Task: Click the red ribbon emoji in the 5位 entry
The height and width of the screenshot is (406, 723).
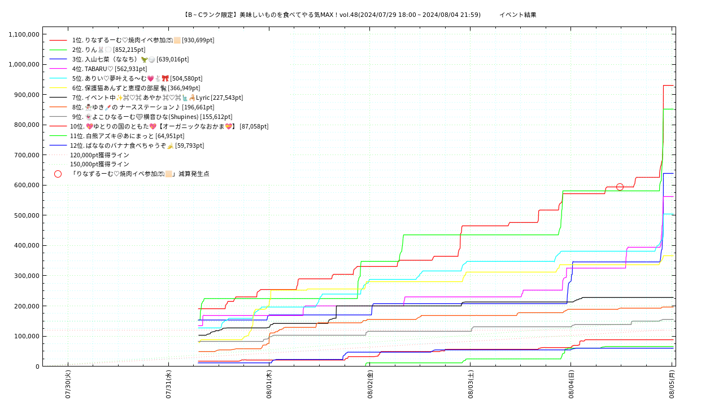Action: point(165,78)
